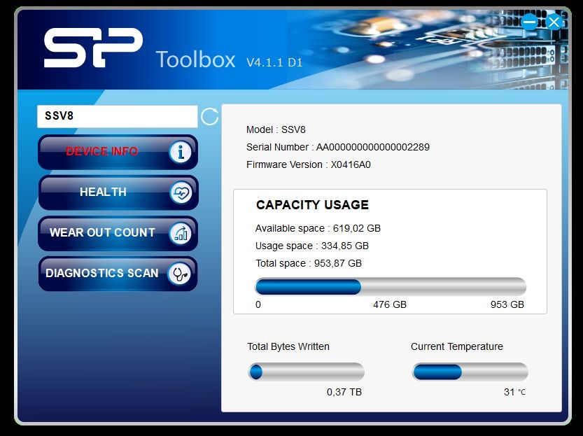
Task: Open the SSV8 drive selection box
Action: [117, 116]
